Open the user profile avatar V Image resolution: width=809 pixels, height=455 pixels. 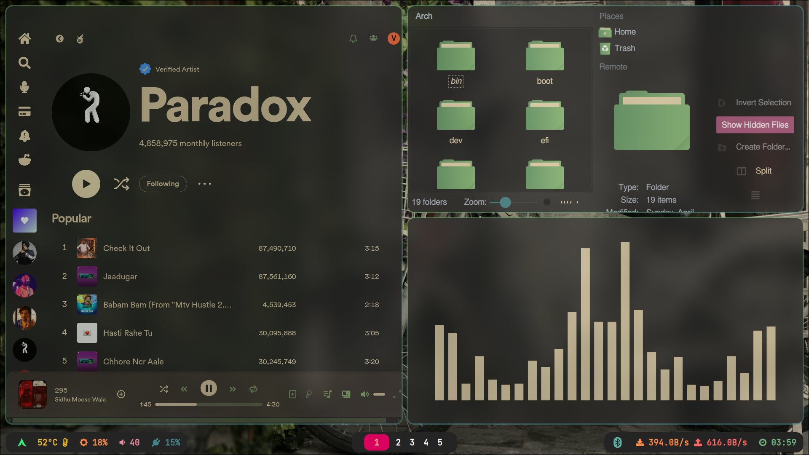[x=394, y=38]
